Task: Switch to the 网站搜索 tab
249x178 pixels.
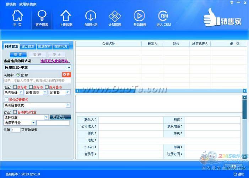Action: pyautogui.click(x=11, y=46)
